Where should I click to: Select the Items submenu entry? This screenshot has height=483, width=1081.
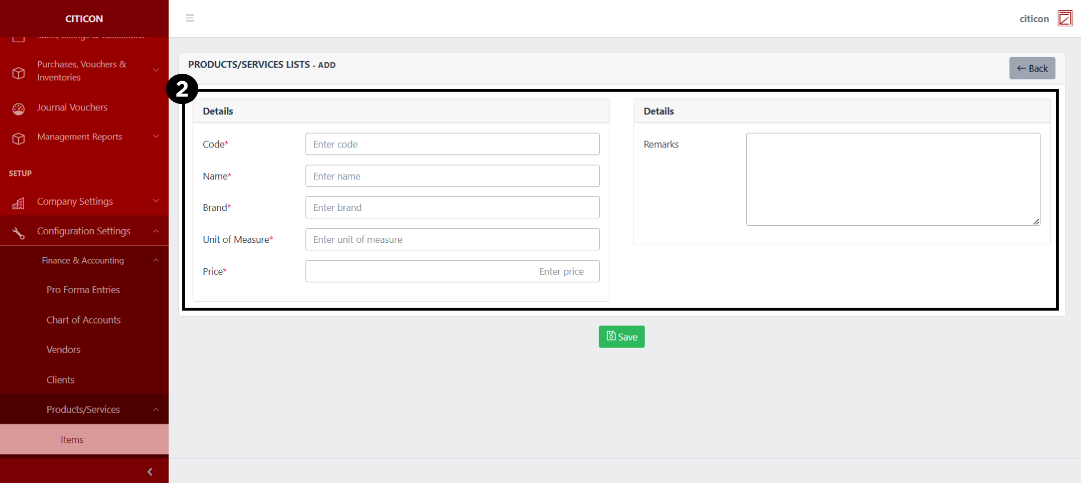[84, 440]
